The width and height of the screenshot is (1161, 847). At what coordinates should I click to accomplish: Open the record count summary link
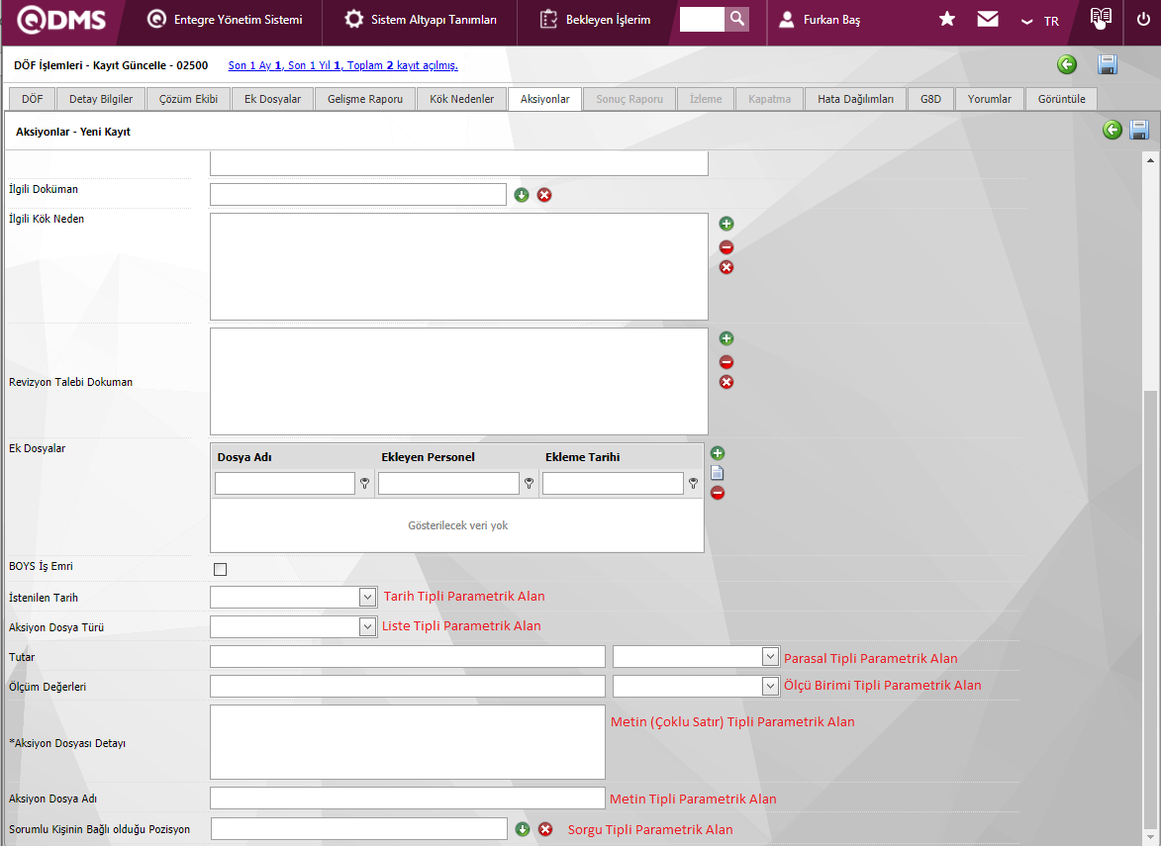(342, 65)
